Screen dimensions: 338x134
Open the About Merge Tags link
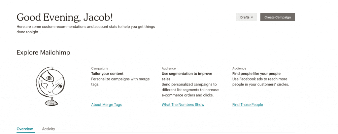coord(106,105)
